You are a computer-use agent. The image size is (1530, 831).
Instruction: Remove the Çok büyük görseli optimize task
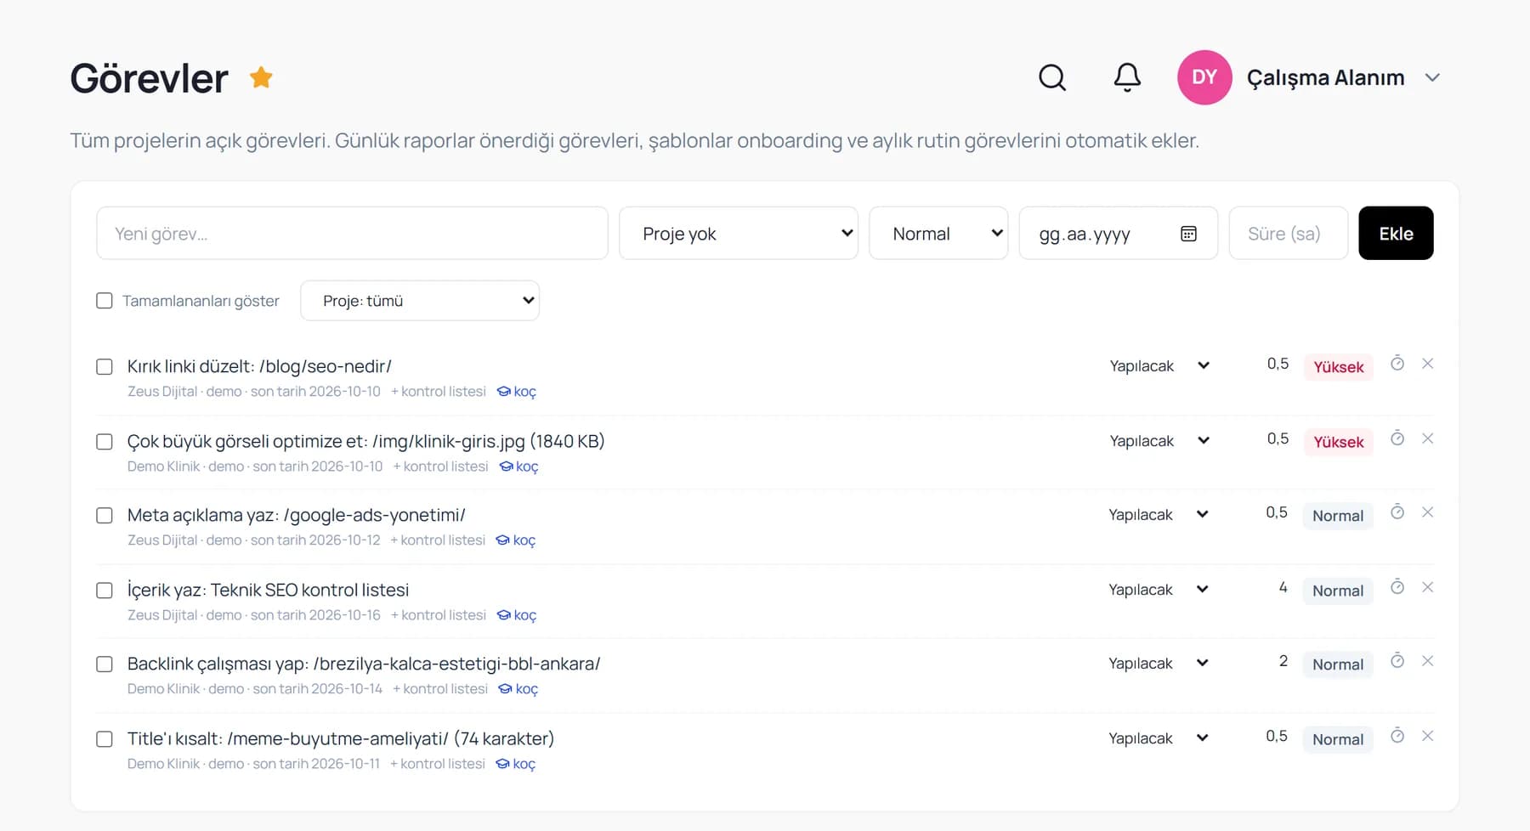1428,438
